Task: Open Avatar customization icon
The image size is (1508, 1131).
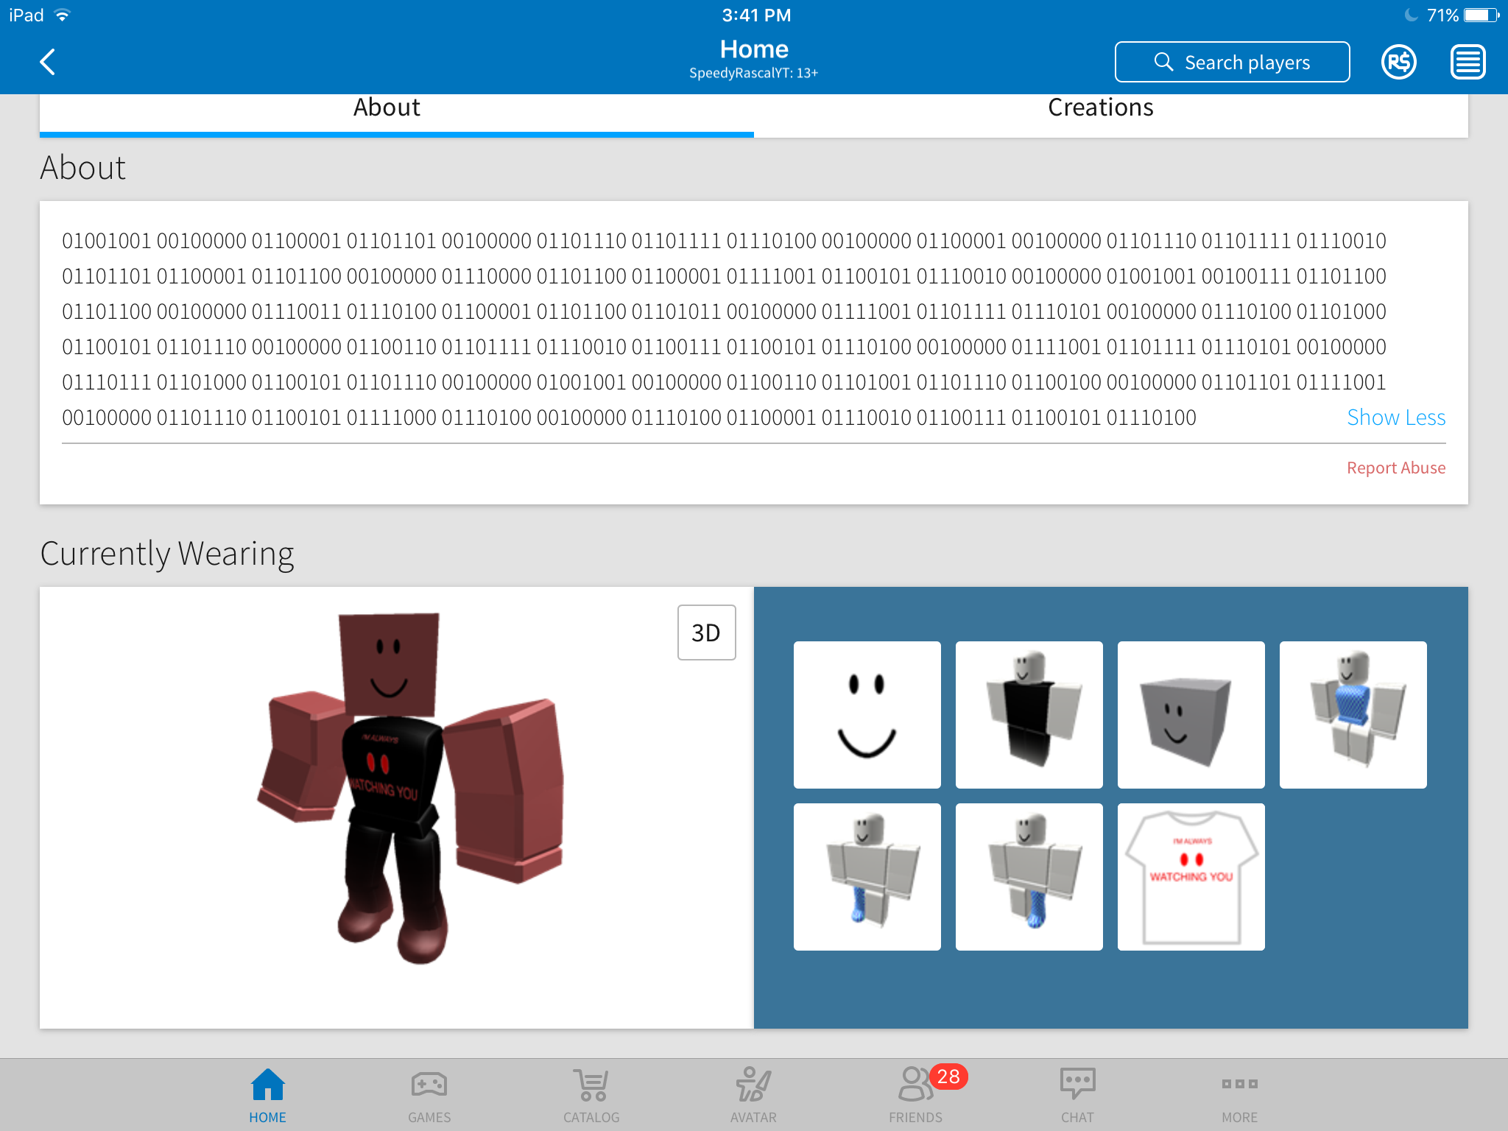Action: 753,1083
